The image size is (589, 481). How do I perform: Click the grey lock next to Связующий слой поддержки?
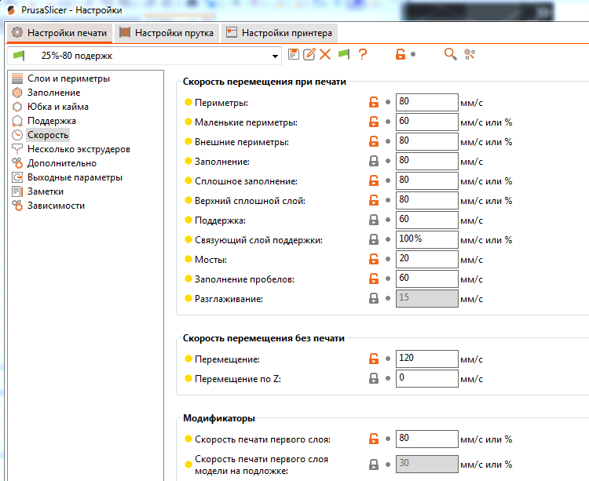(x=374, y=239)
